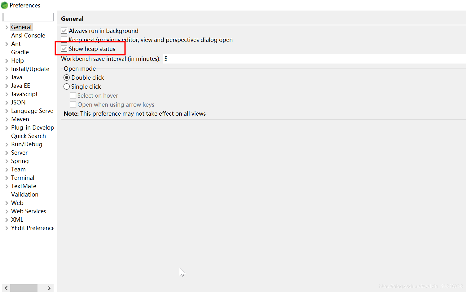
Task: Select Run/Debug preferences entry
Action: pos(27,144)
